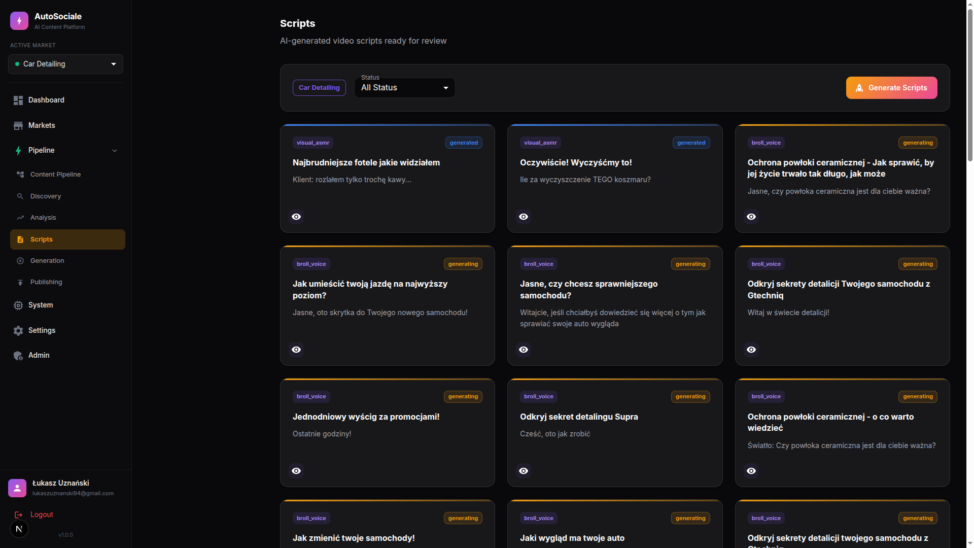Open the System settings section
This screenshot has height=548, width=974.
(x=41, y=305)
